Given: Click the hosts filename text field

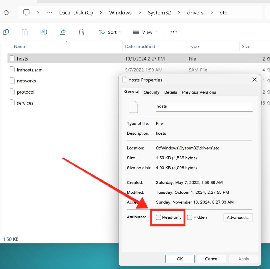Looking at the screenshot, I should pyautogui.click(x=204, y=107).
